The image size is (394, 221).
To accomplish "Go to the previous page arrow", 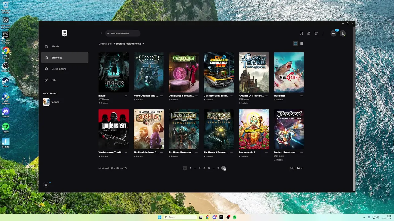I will (185, 168).
